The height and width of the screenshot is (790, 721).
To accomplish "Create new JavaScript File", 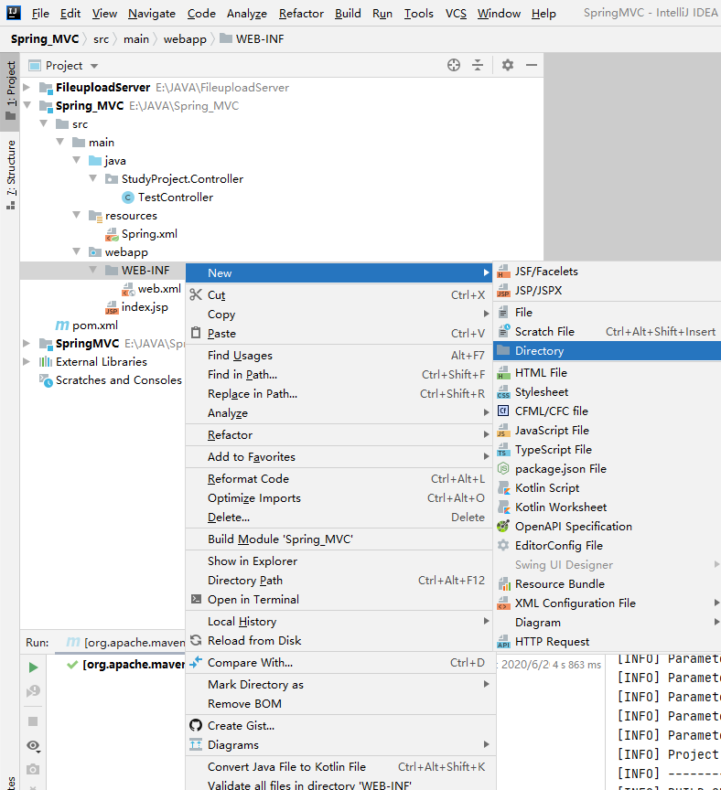I will pyautogui.click(x=608, y=431).
